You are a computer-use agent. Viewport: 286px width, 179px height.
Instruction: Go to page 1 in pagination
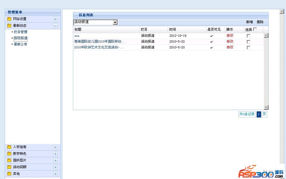tap(259, 114)
